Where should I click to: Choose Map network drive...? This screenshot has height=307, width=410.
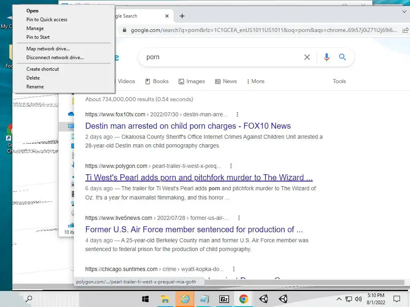(48, 49)
